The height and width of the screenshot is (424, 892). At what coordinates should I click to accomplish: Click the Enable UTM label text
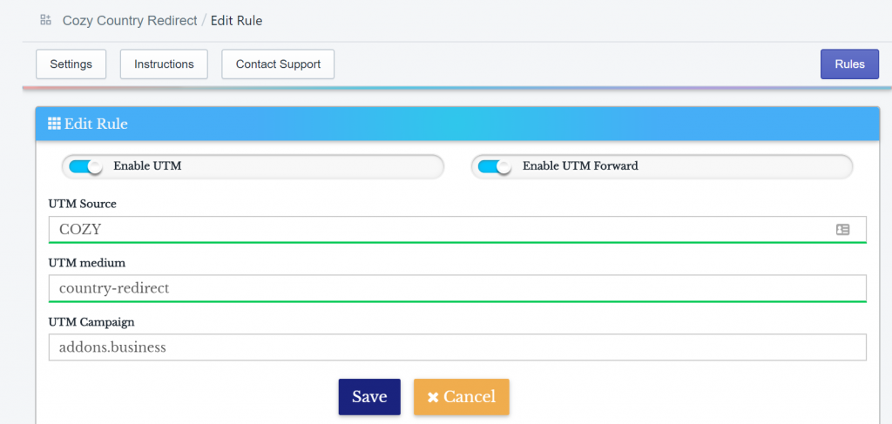pyautogui.click(x=147, y=166)
